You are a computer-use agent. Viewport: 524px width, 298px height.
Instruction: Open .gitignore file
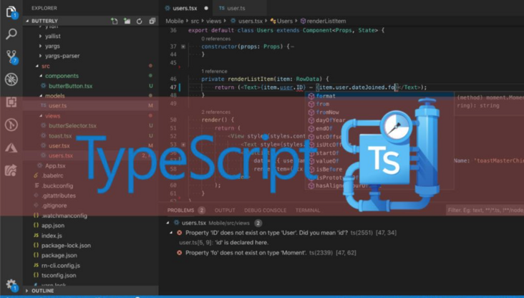click(x=54, y=206)
